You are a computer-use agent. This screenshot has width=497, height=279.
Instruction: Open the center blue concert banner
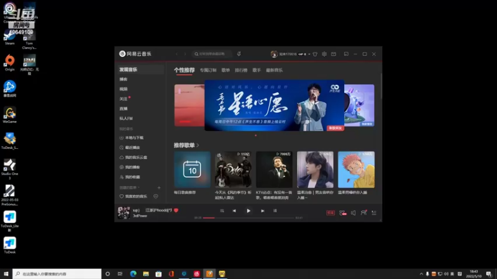[x=275, y=105]
